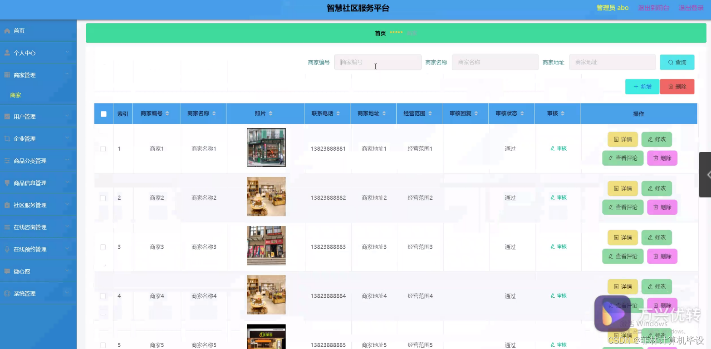711x349 pixels.
Task: Click the house icon beside 首页
Action: pos(7,31)
